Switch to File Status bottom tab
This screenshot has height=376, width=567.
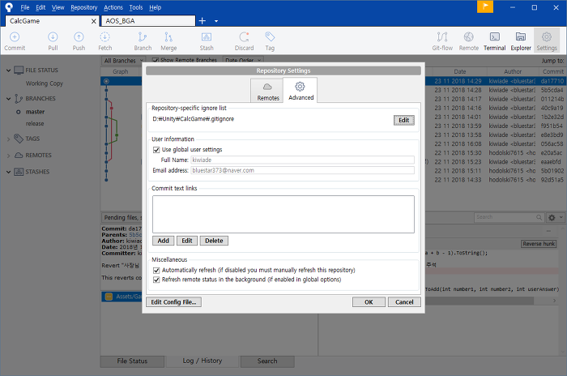tap(132, 361)
